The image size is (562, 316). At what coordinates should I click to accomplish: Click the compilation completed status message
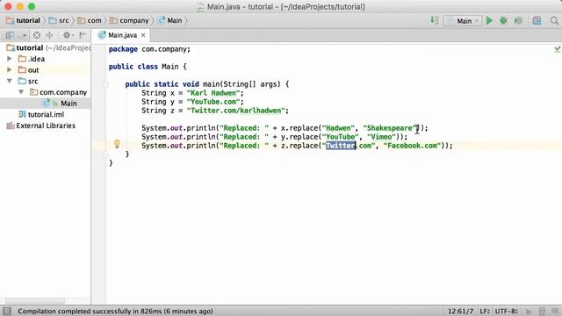coord(115,312)
